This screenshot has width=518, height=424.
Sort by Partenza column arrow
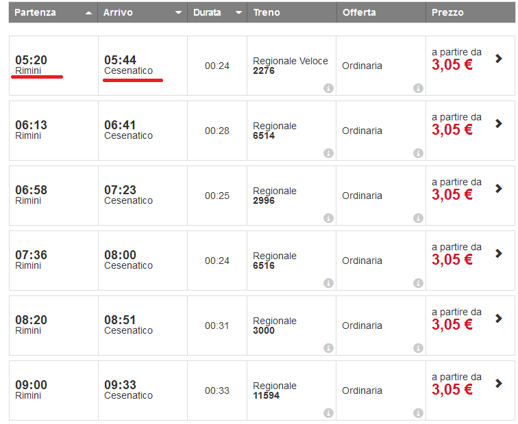[88, 13]
